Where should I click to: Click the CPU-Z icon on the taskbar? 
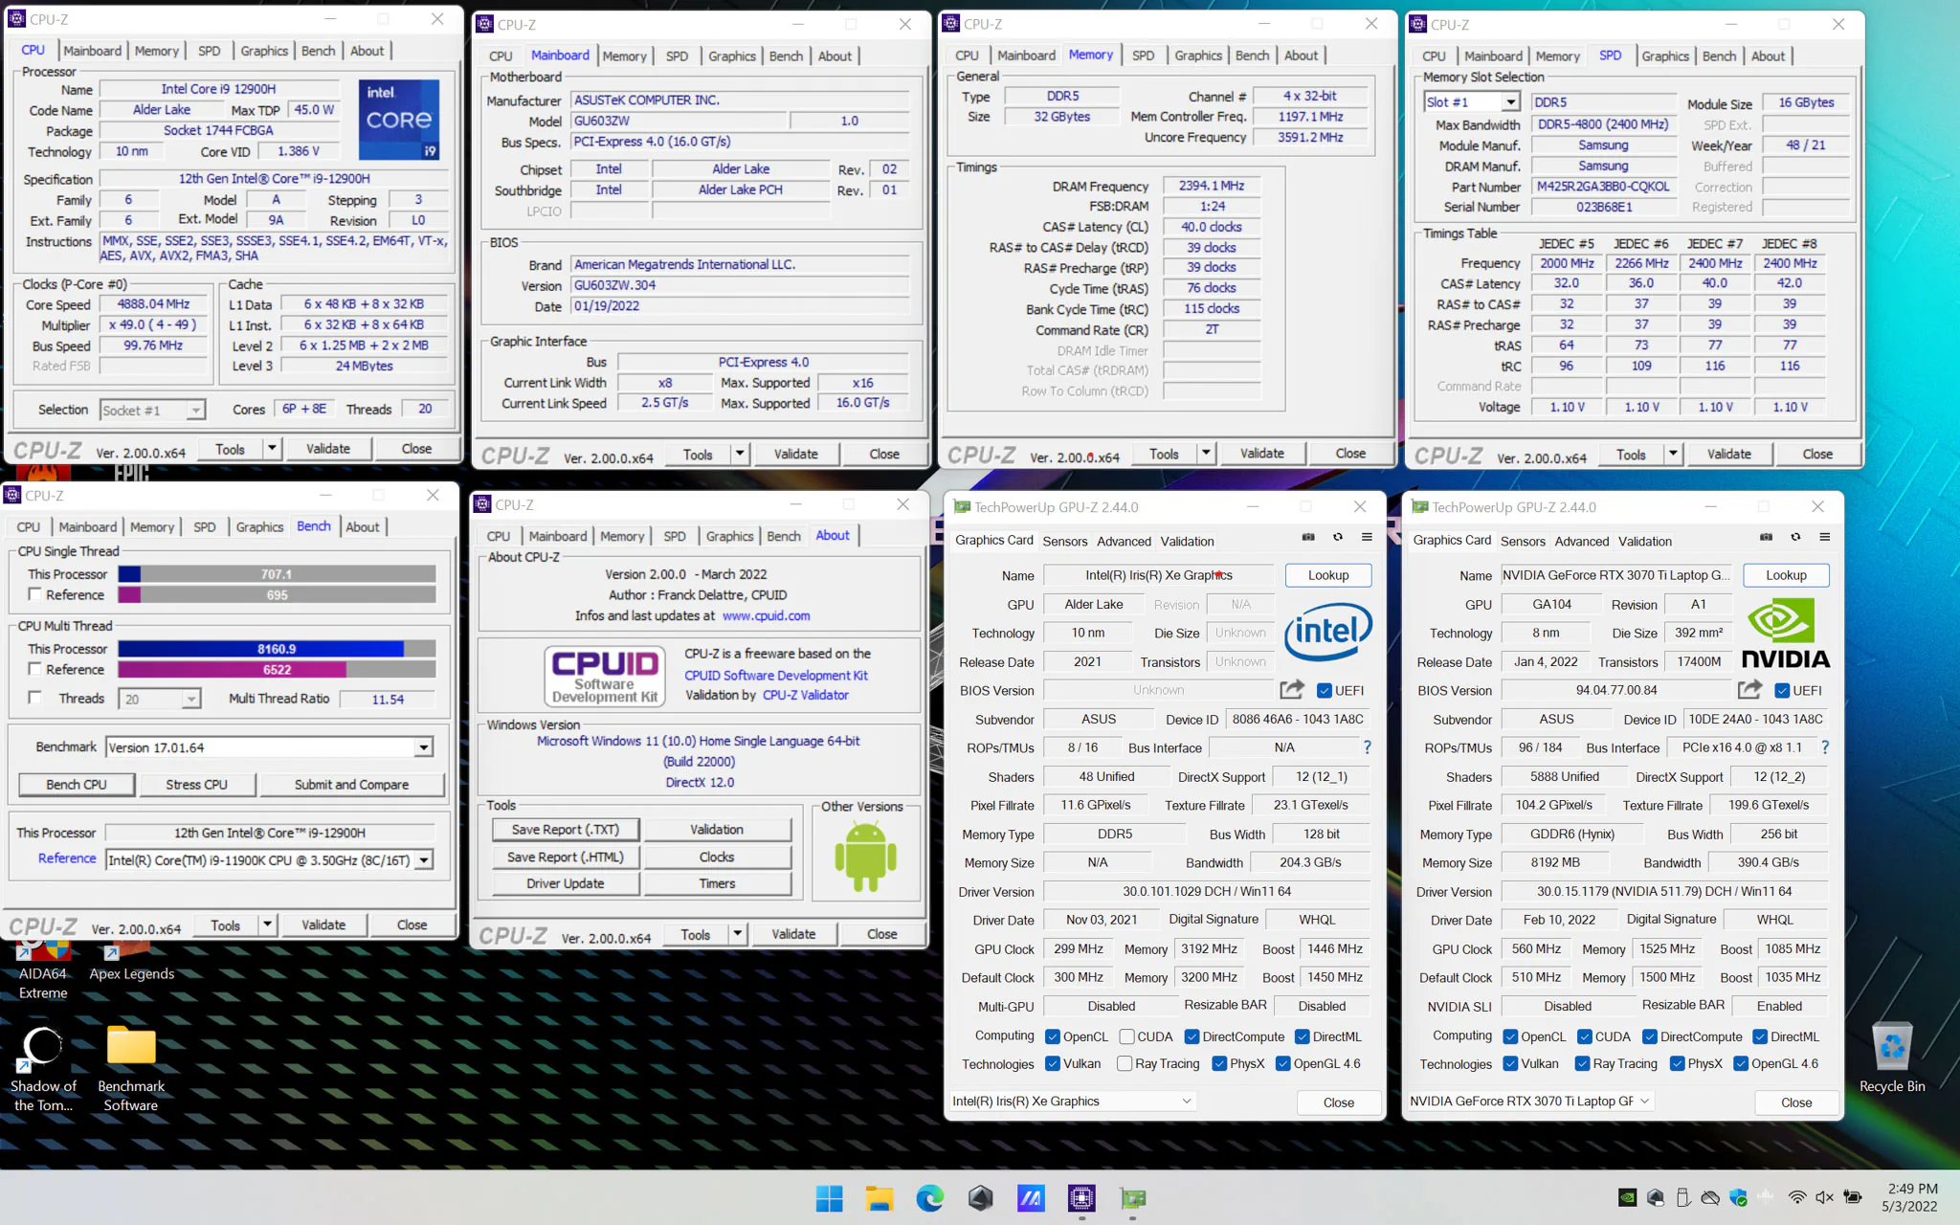(1081, 1198)
